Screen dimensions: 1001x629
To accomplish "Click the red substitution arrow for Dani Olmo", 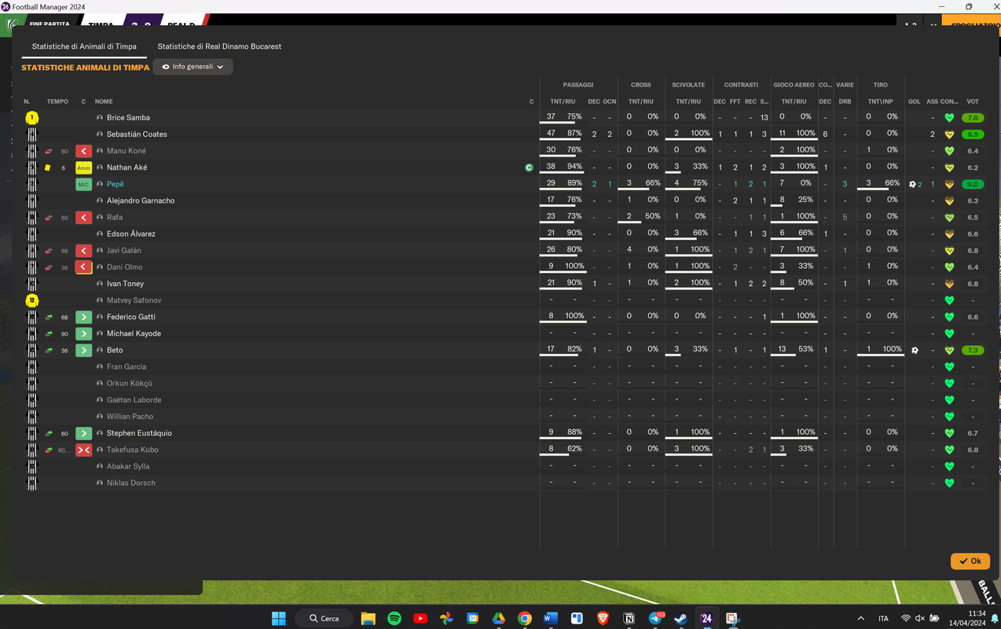I will point(83,267).
